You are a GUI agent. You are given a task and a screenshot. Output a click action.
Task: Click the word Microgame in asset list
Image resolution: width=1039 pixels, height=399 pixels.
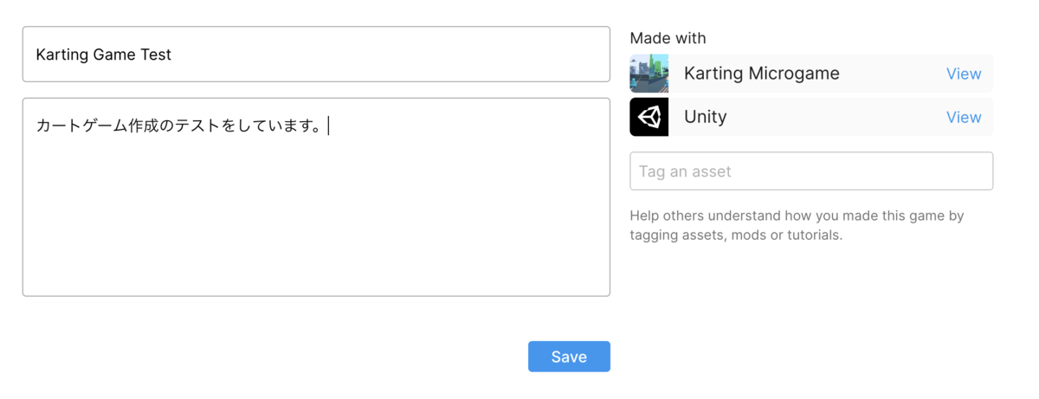point(797,74)
